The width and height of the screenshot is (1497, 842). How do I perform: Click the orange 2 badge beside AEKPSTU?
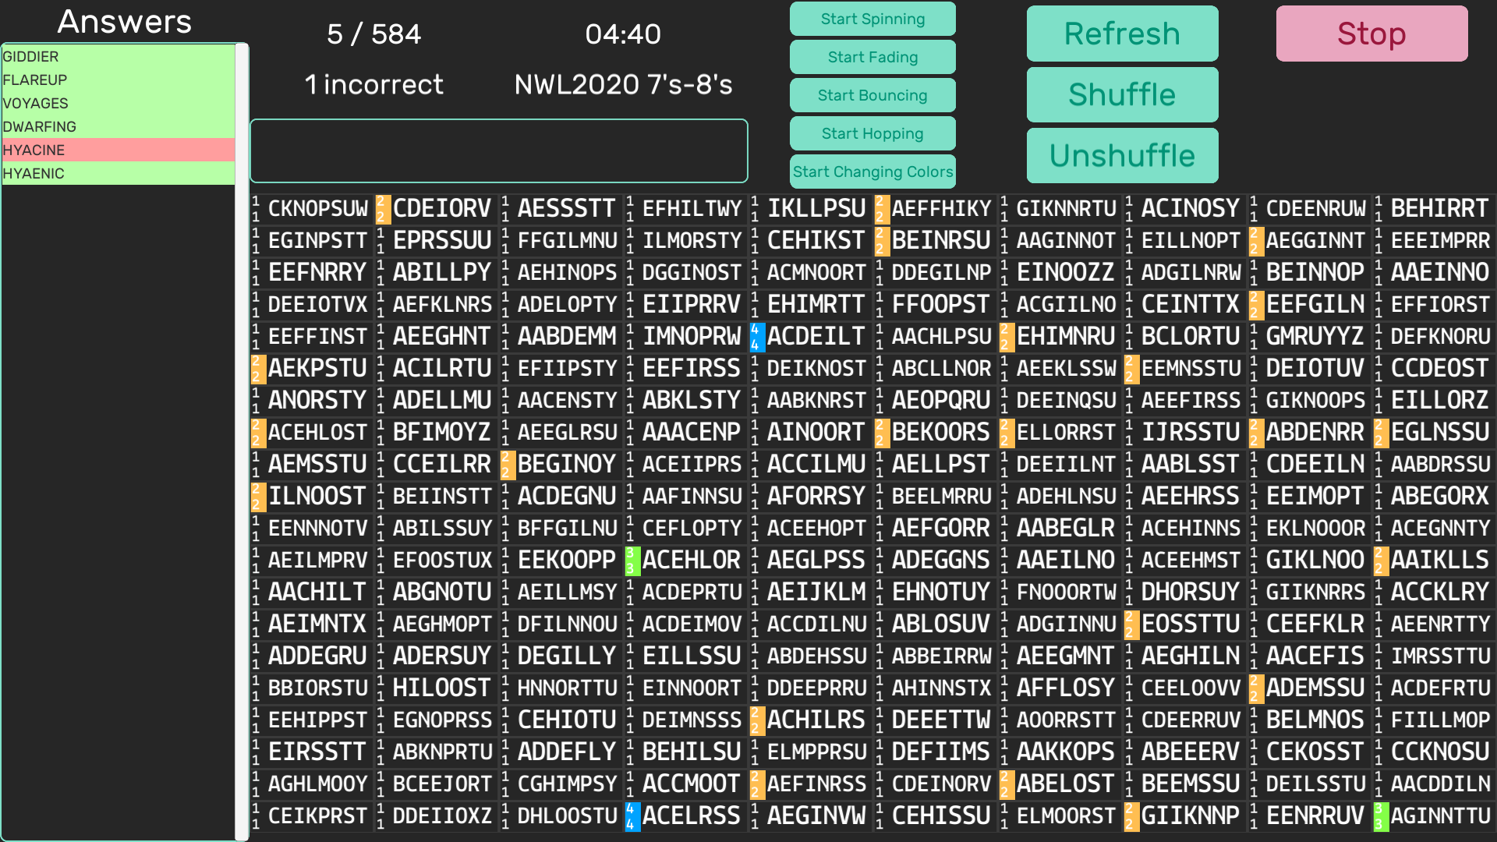(x=257, y=369)
